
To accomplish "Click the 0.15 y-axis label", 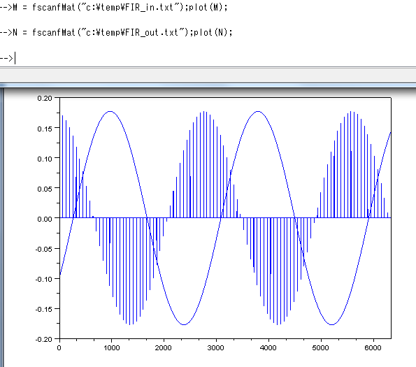I will (x=45, y=129).
